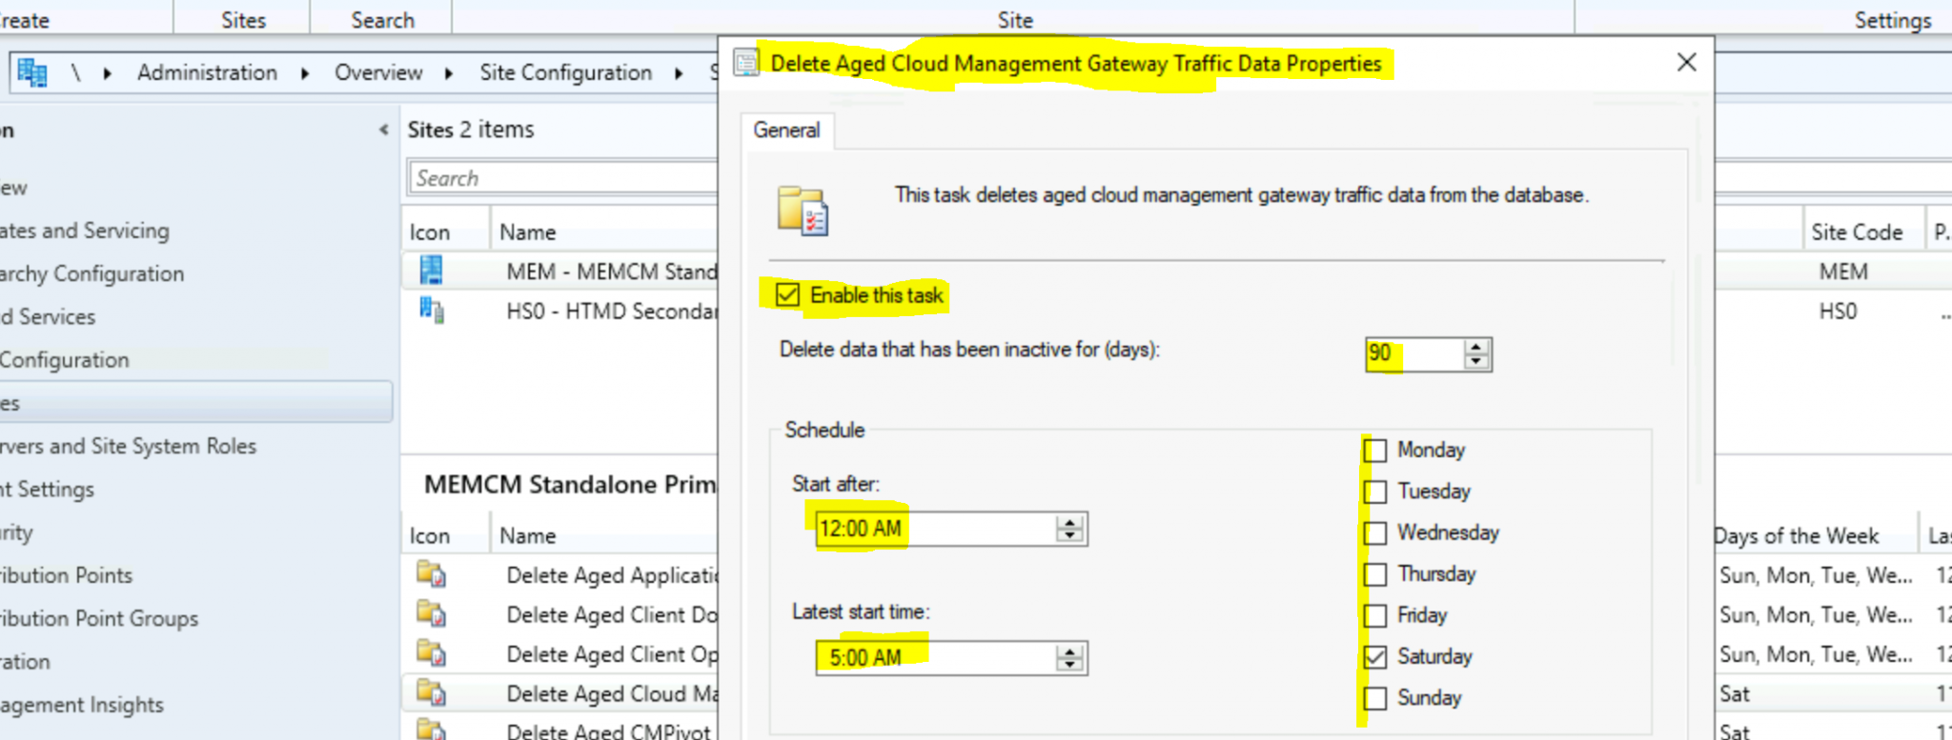This screenshot has height=740, width=1952.
Task: Click the dialog title document icon
Action: 746,64
